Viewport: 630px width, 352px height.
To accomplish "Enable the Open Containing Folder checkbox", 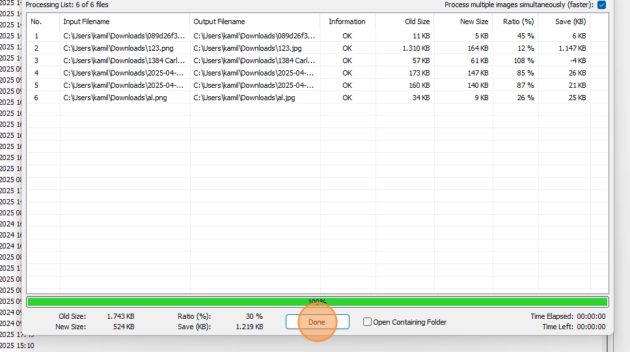I will coord(368,322).
